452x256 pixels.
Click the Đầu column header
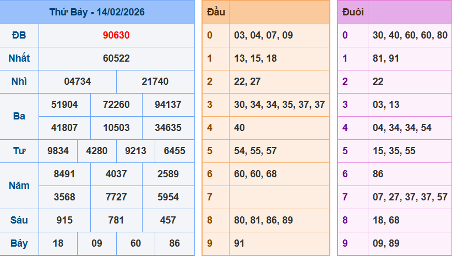(215, 12)
